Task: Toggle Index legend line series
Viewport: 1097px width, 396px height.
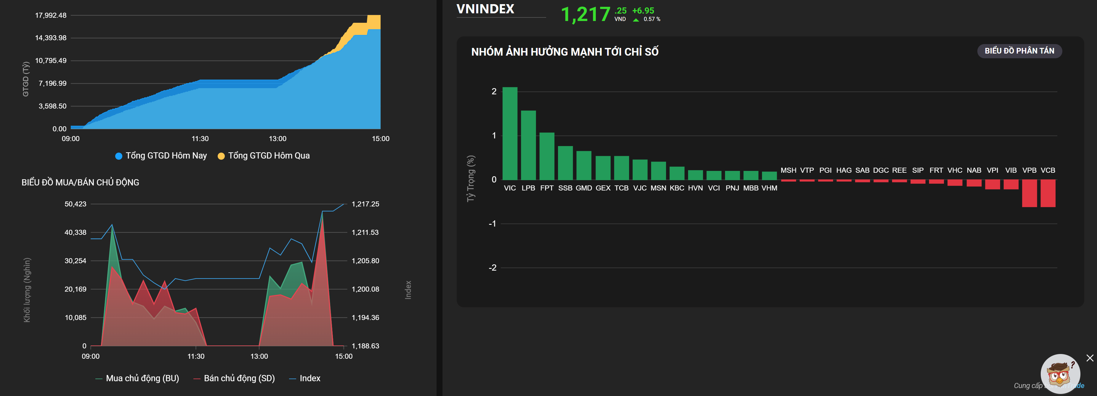Action: pyautogui.click(x=305, y=378)
